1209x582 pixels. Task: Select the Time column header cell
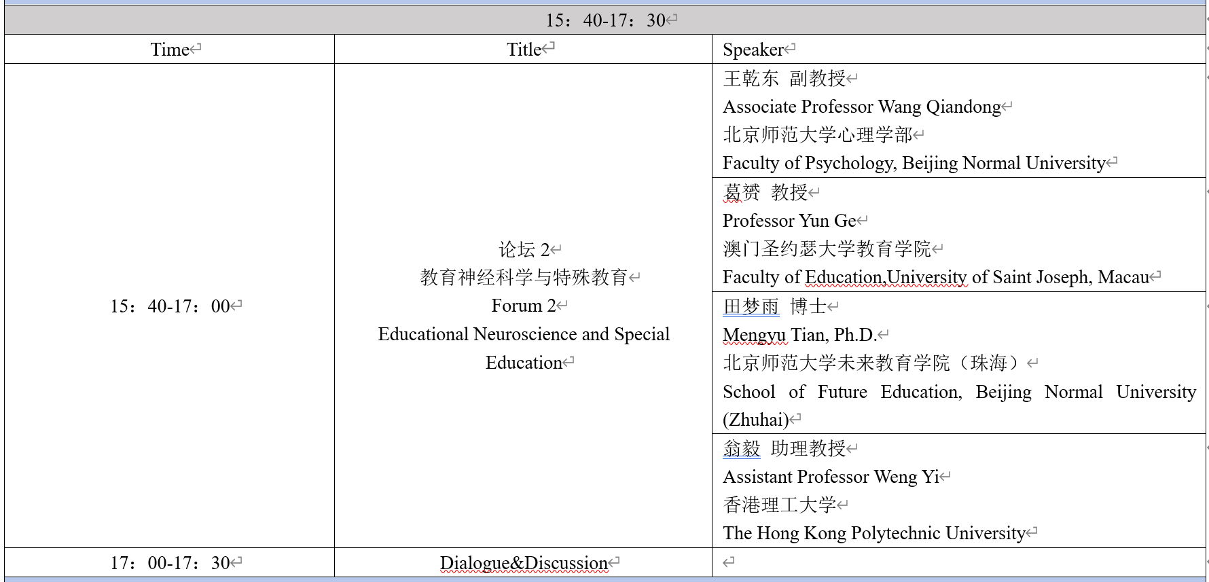tap(170, 50)
